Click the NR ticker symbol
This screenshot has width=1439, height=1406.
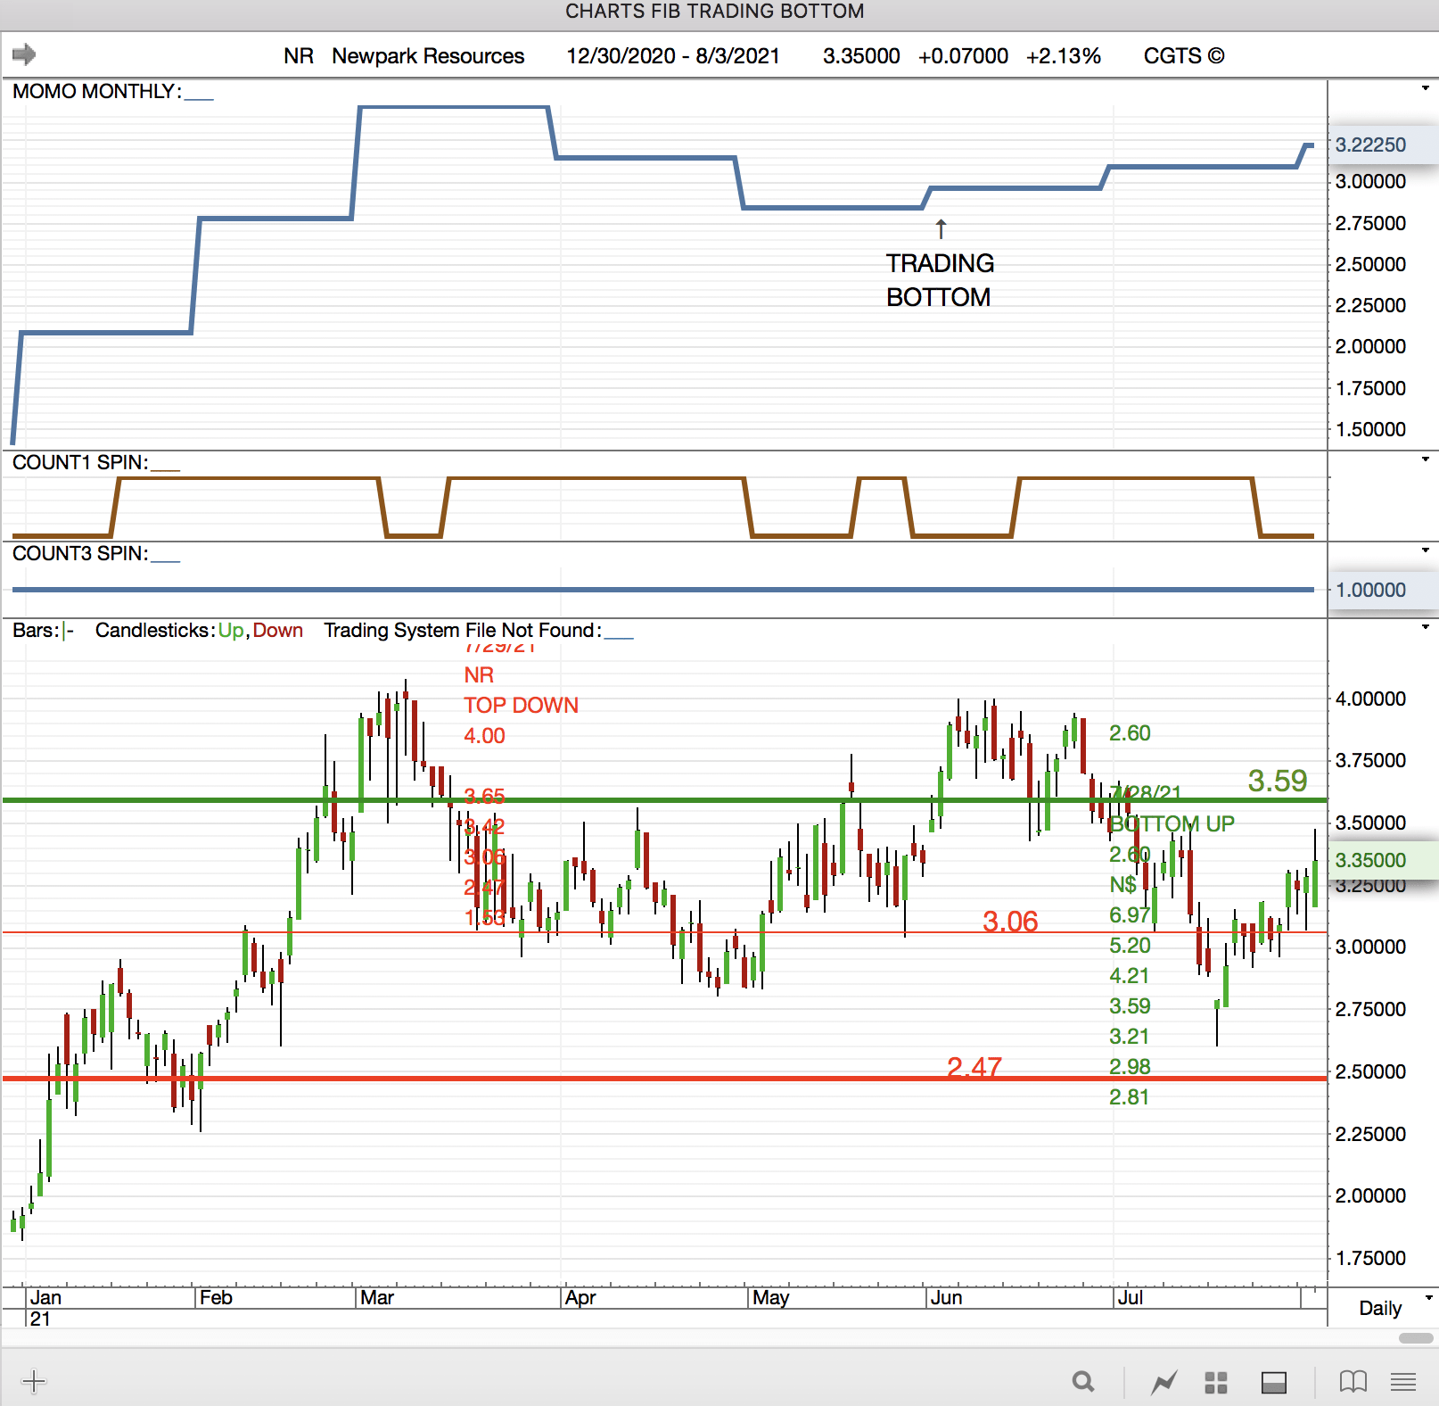click(x=299, y=56)
